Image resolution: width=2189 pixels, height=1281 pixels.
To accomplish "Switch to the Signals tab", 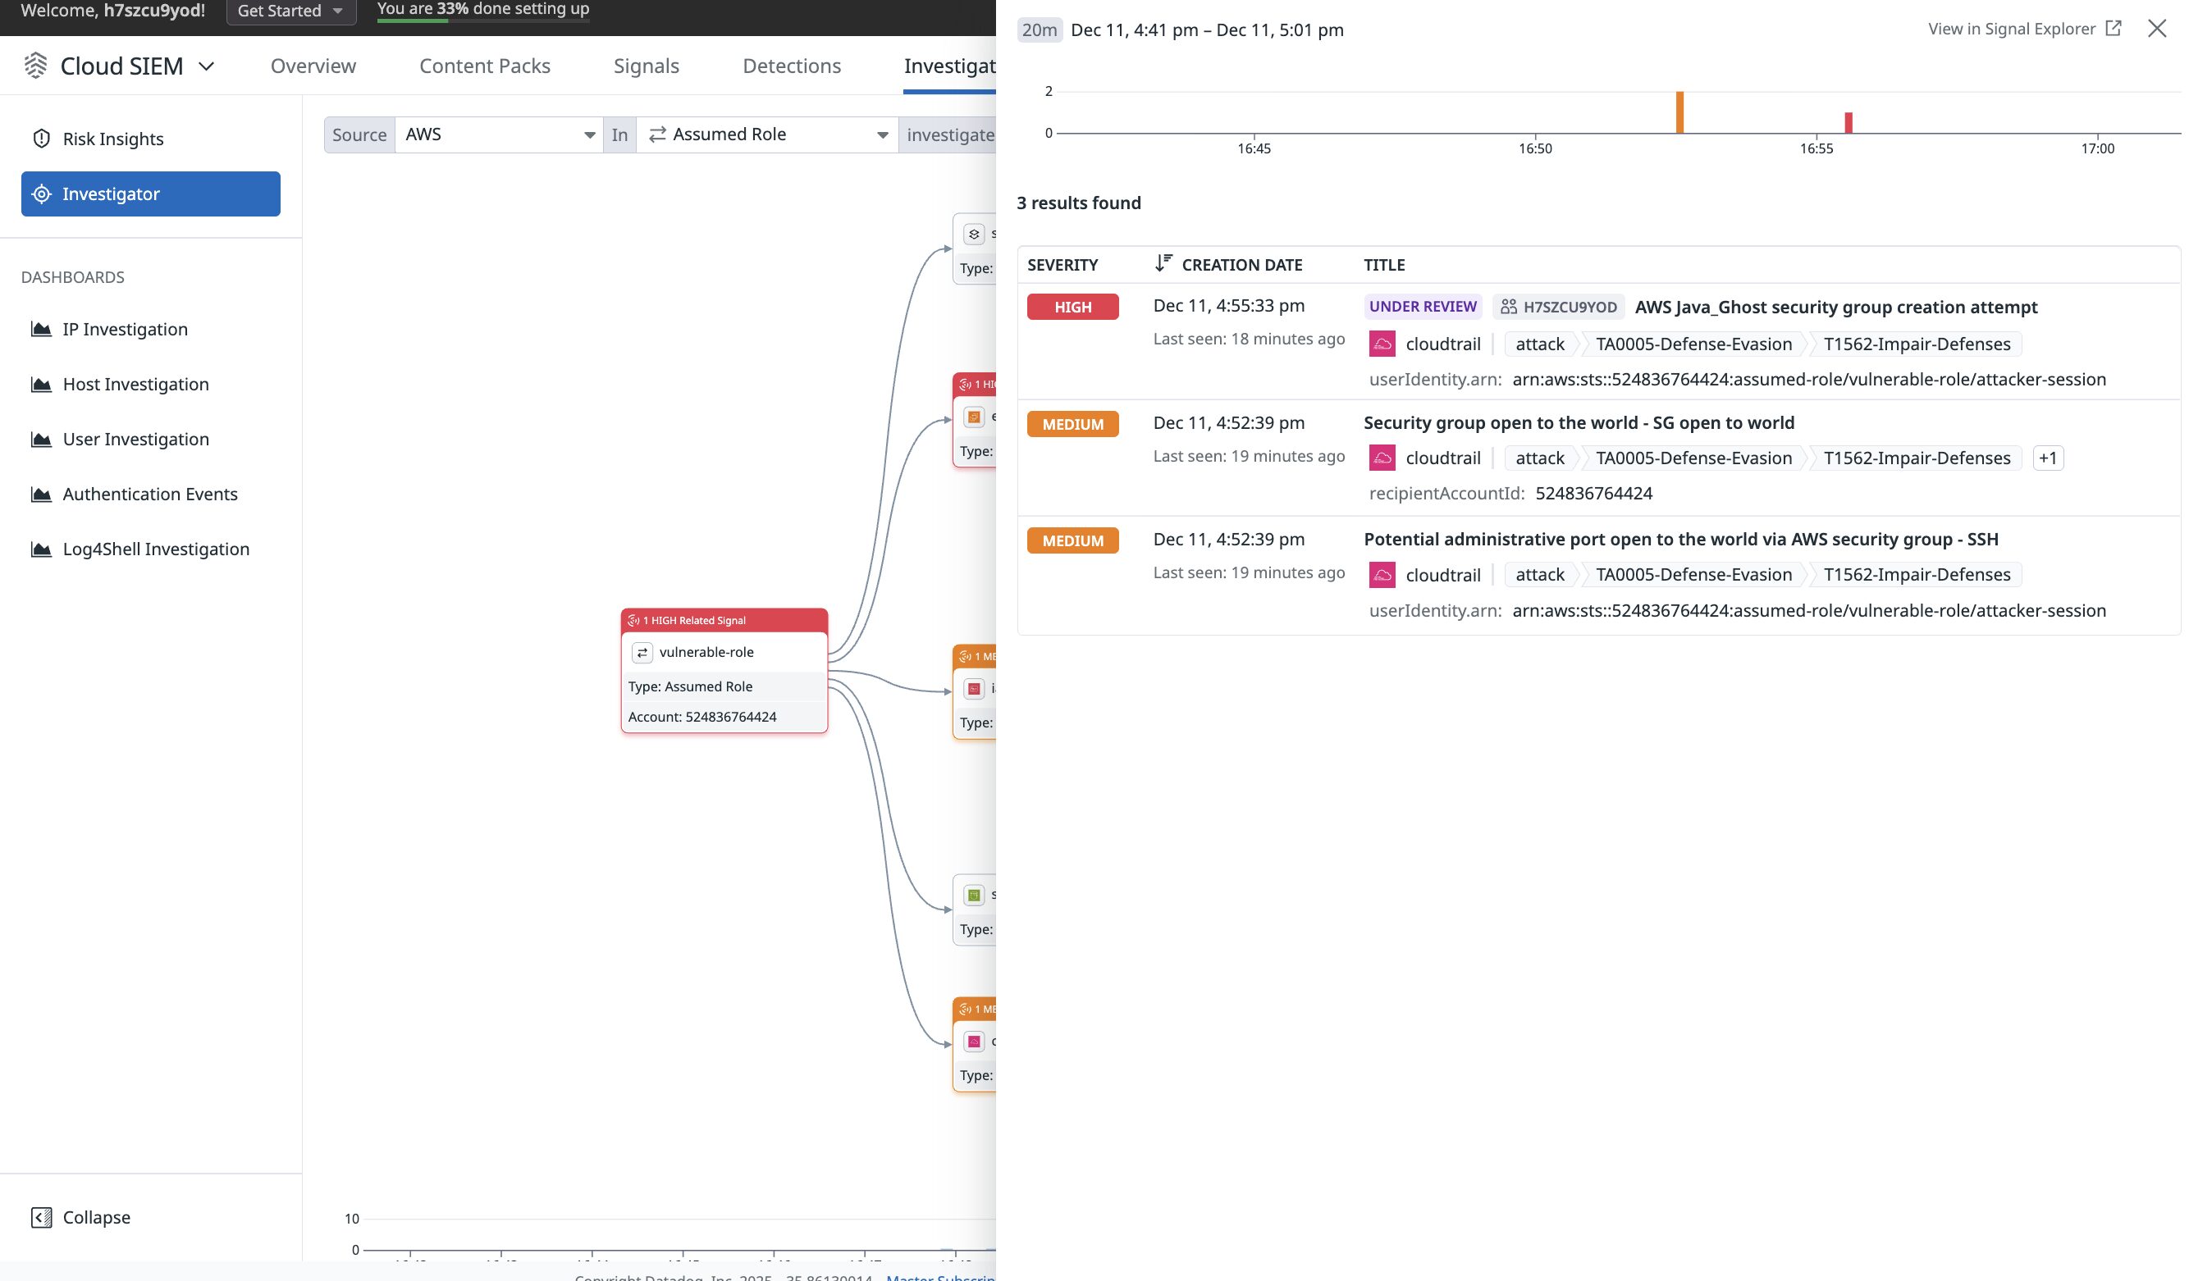I will click(x=646, y=66).
